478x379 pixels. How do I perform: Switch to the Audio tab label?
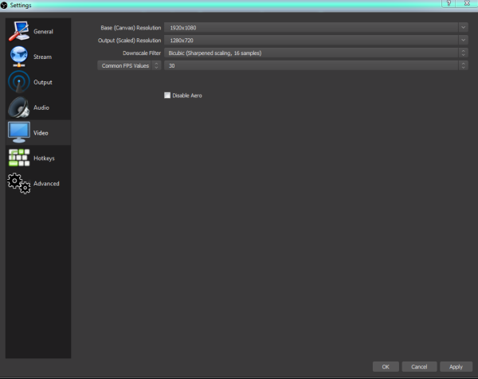(x=41, y=107)
